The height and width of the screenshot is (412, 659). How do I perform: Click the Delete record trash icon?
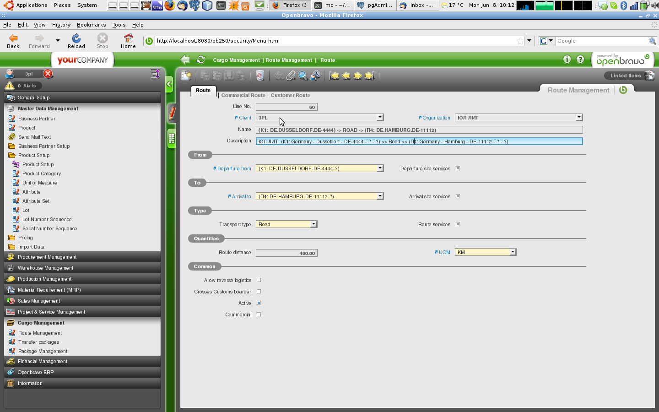pos(259,76)
